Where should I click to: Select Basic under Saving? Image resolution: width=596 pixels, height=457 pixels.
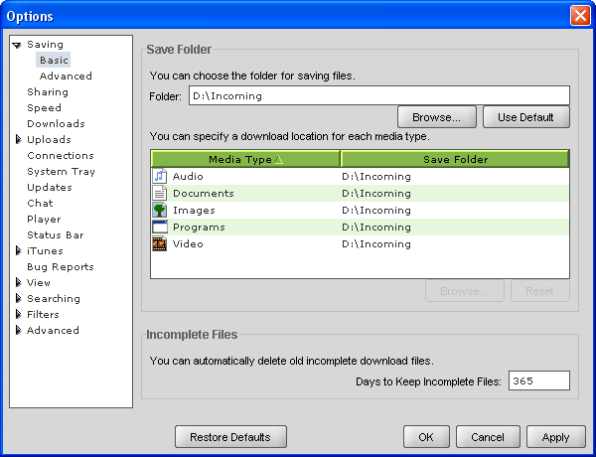pos(54,60)
